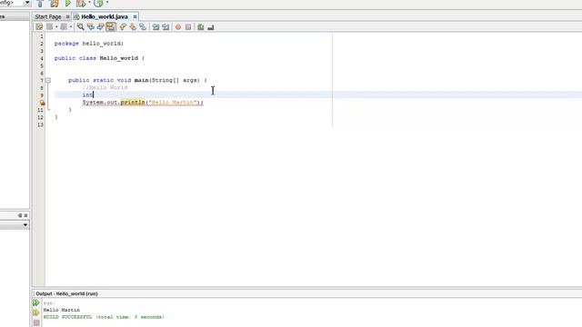Click the Find Selection magnifier icon
The image size is (582, 327).
[x=81, y=26]
